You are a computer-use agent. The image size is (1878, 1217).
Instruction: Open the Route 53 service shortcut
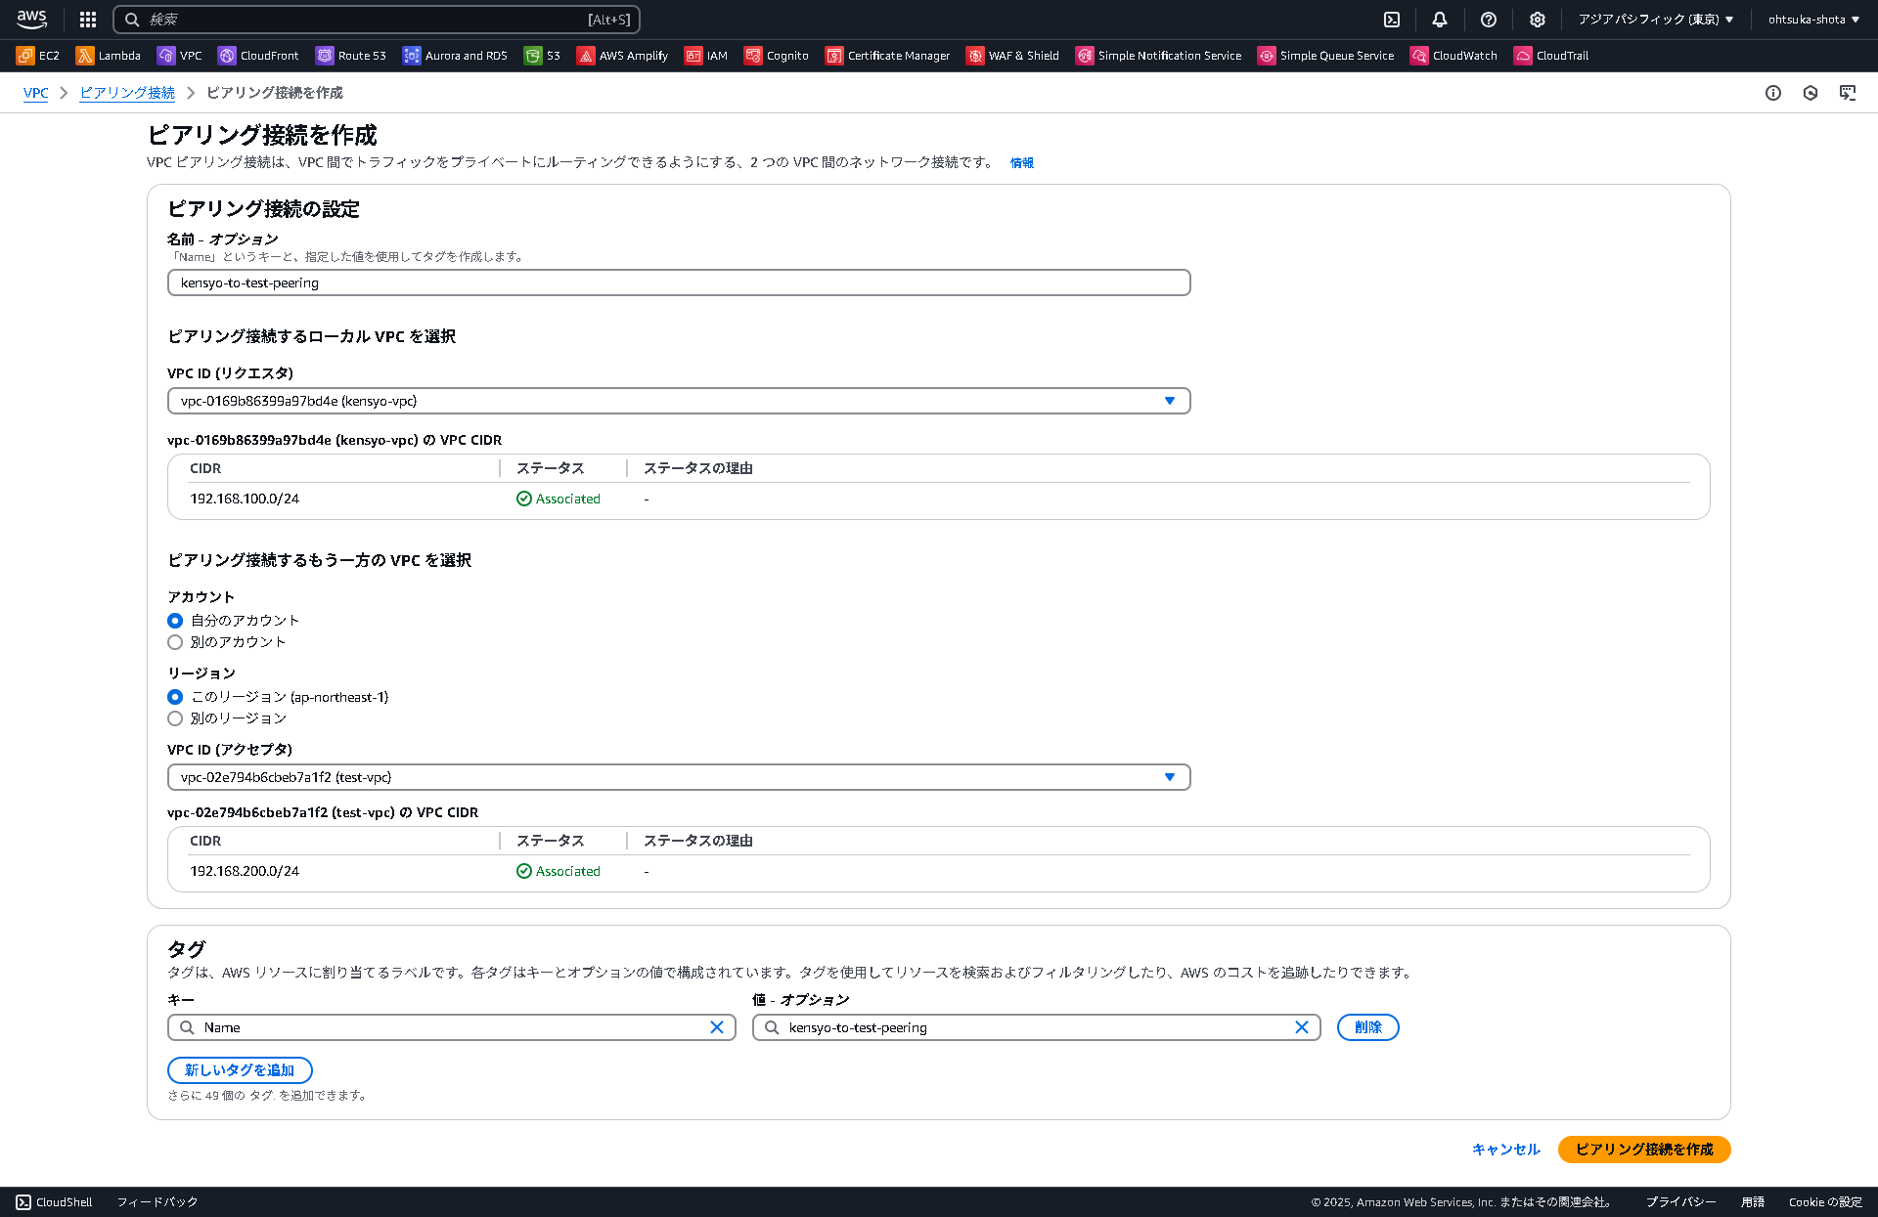[x=350, y=56]
